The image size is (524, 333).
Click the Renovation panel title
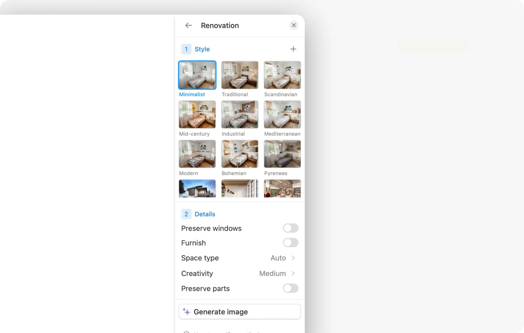pyautogui.click(x=220, y=26)
